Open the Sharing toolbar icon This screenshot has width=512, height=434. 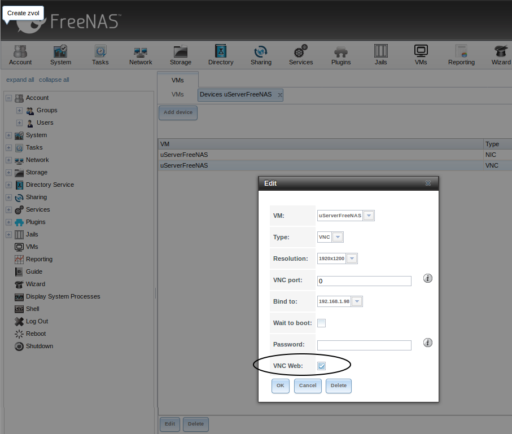261,55
